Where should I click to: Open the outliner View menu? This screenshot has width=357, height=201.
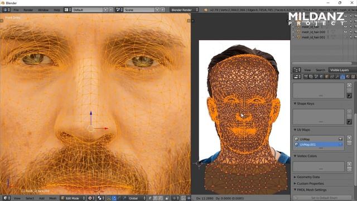coord(307,70)
